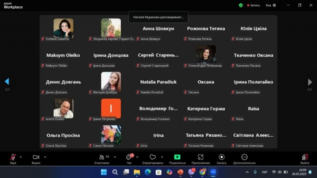
Task: Open the Чат chat panel
Action: 129,157
